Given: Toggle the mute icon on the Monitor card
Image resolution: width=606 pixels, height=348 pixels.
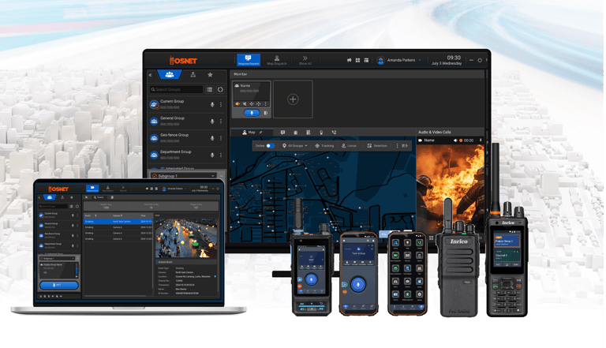Looking at the screenshot, I should 245,103.
